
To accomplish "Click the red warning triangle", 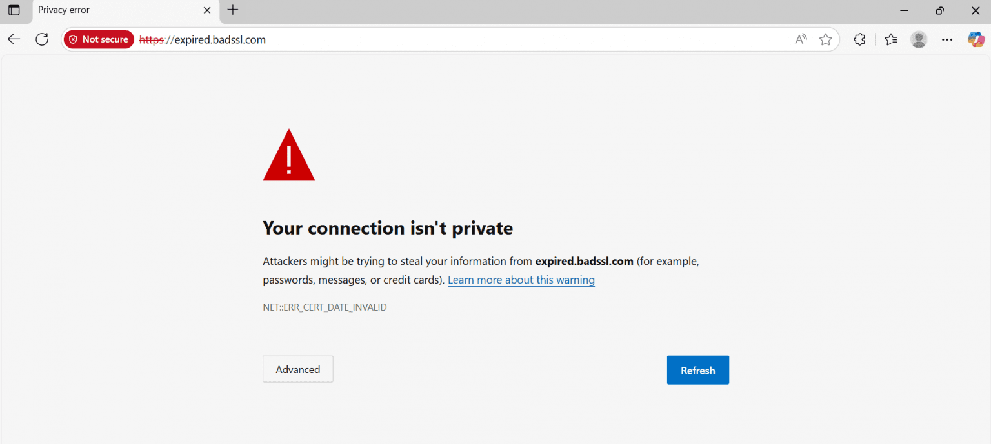I will [288, 157].
